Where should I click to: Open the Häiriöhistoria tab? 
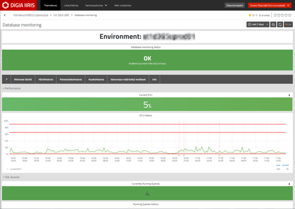[46, 79]
